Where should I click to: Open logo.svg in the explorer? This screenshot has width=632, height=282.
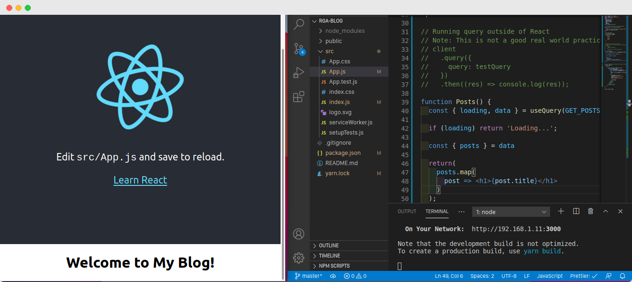click(349, 112)
